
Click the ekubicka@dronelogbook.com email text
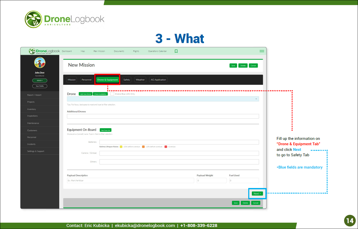[145, 226]
